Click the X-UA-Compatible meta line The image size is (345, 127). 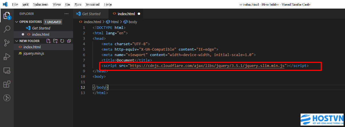pos(160,49)
